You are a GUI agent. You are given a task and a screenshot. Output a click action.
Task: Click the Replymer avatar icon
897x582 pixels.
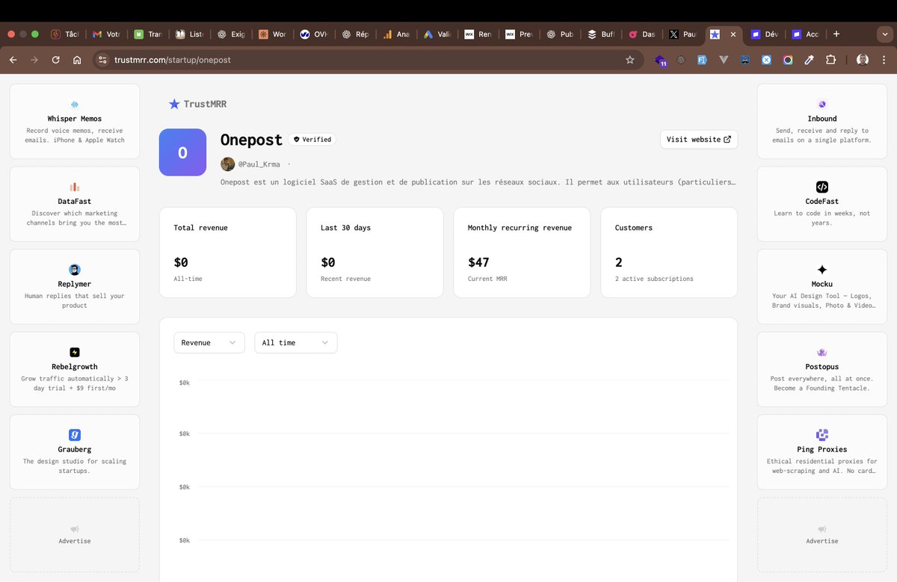pyautogui.click(x=75, y=270)
